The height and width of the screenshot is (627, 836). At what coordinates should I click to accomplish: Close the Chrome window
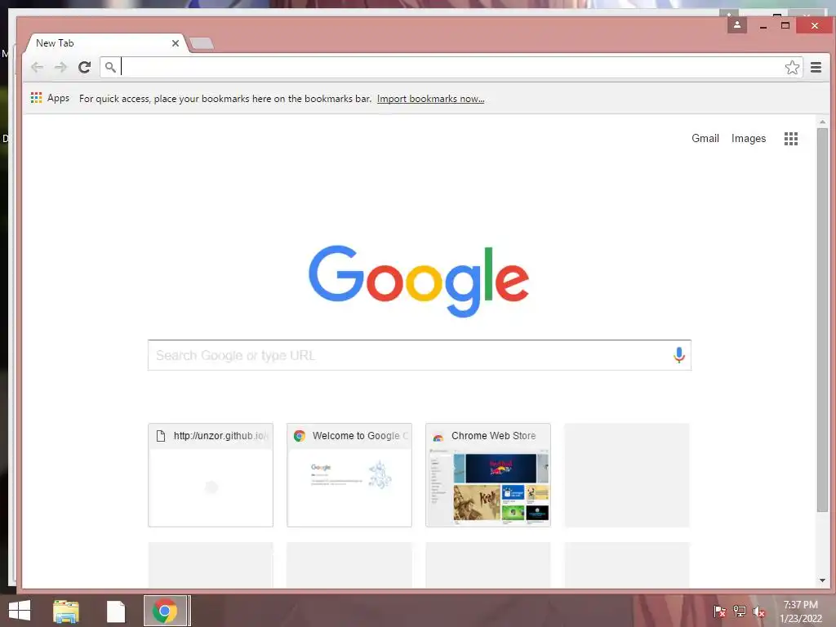tap(814, 25)
